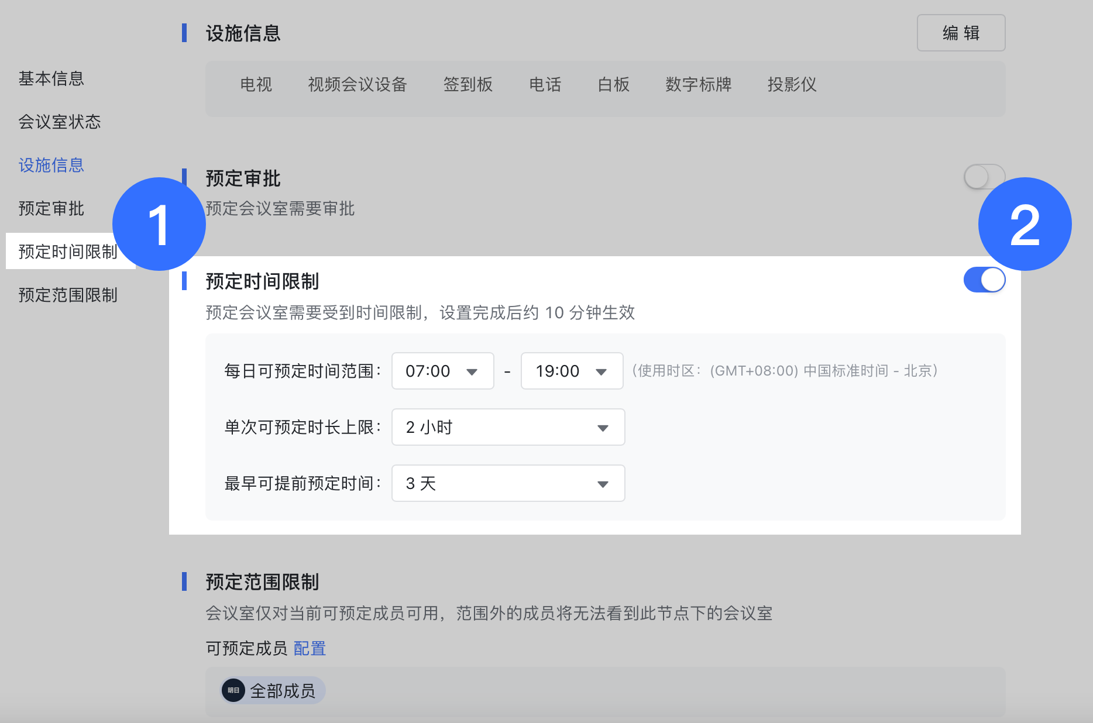Screen dimensions: 1093x723
Task: Click the 投影仪 facility tag
Action: pos(792,85)
